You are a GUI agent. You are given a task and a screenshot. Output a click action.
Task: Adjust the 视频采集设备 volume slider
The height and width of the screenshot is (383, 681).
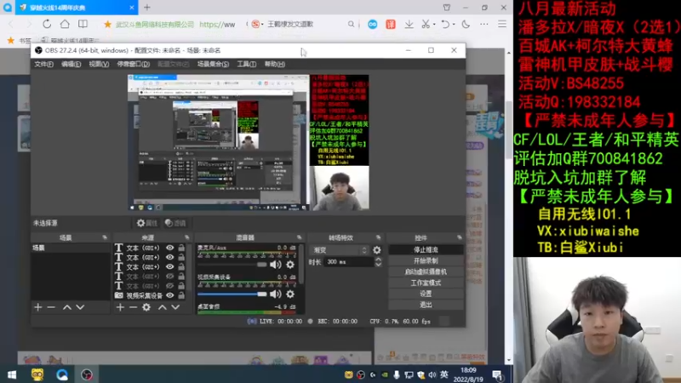click(x=232, y=294)
